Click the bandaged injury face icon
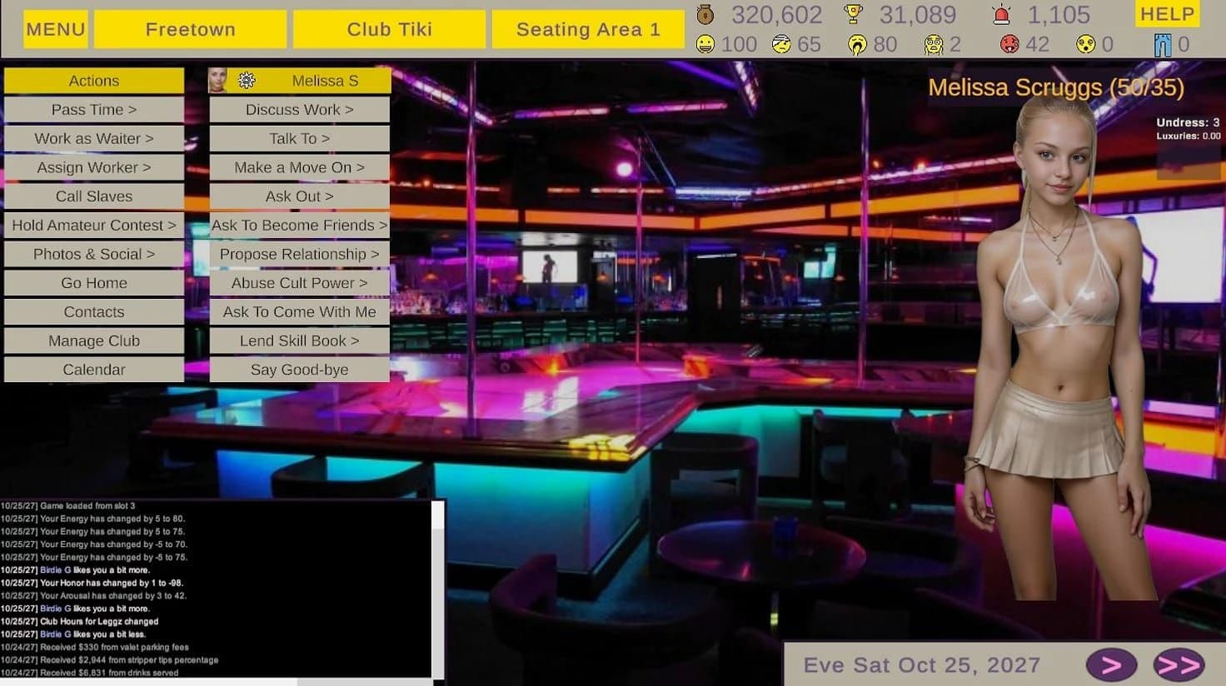Image resolution: width=1226 pixels, height=686 pixels. click(x=781, y=44)
